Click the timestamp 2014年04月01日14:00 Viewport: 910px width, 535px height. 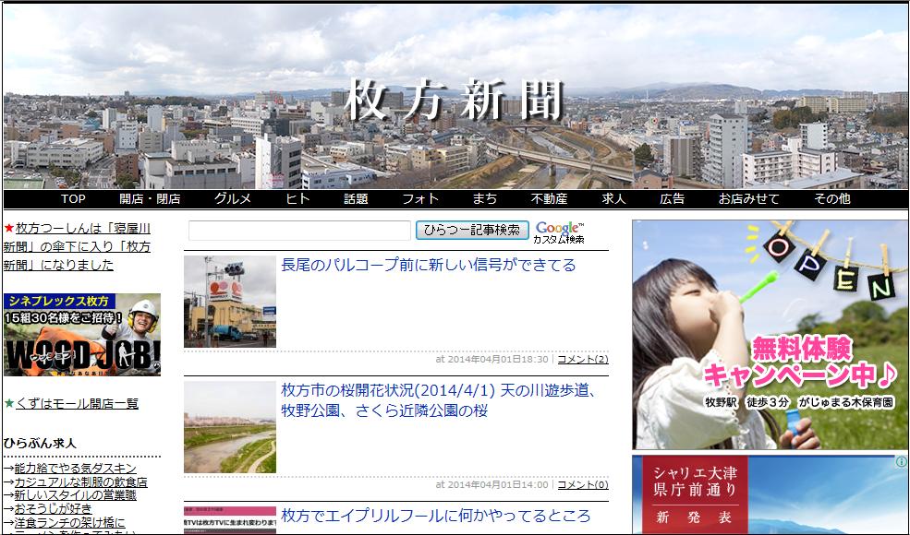(x=497, y=484)
